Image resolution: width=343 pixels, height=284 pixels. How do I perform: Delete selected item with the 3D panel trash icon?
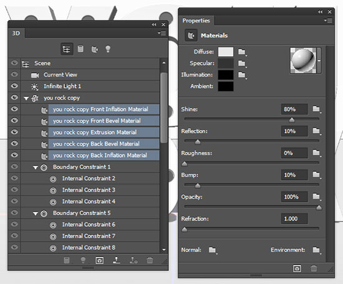[150, 260]
